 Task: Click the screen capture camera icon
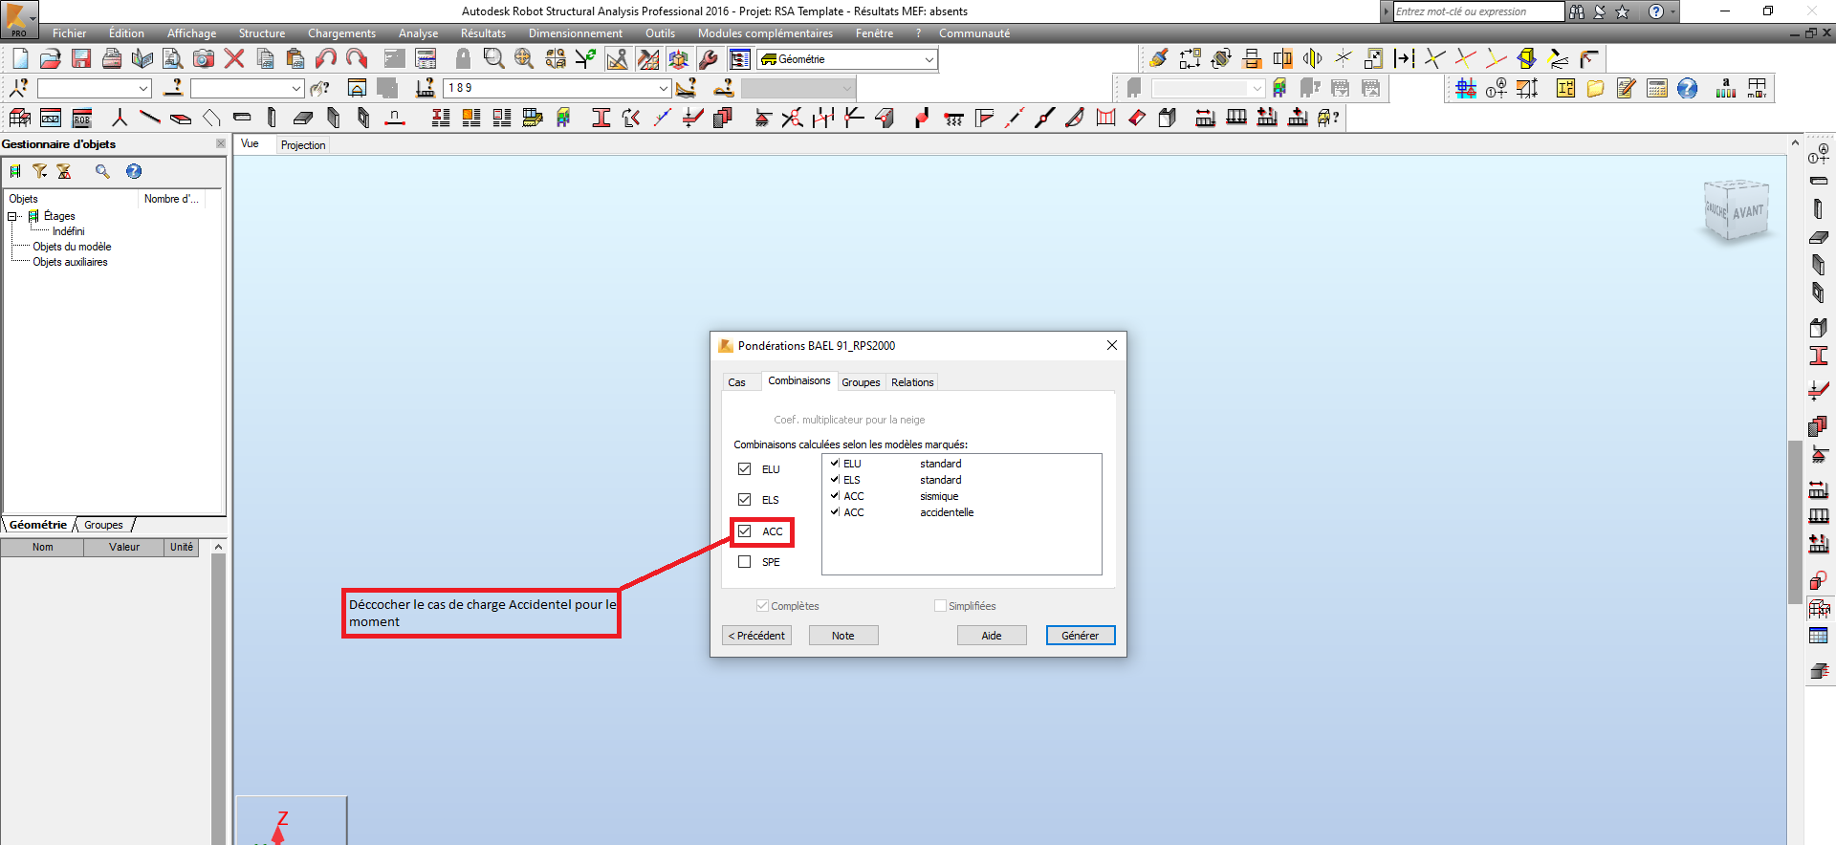(204, 58)
